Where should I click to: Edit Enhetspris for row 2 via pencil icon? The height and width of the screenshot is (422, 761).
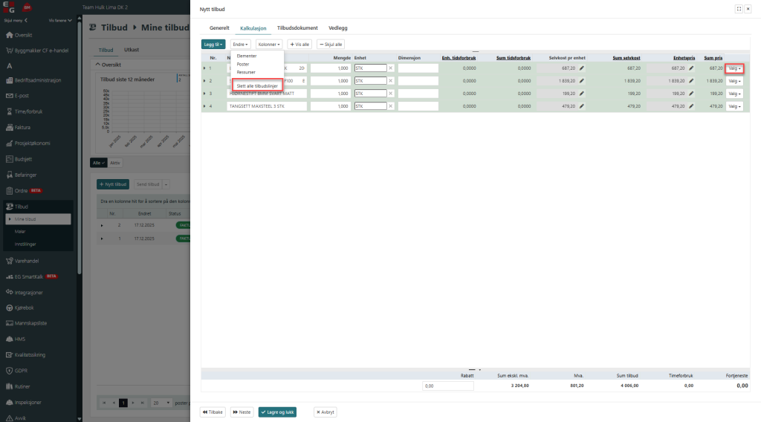tap(691, 81)
